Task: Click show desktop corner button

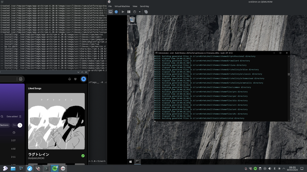Action: (x=302, y=169)
